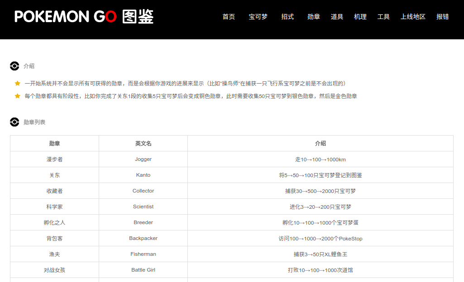Click the Pokeball icon beside 勋章列表
This screenshot has height=282, width=464.
14,122
